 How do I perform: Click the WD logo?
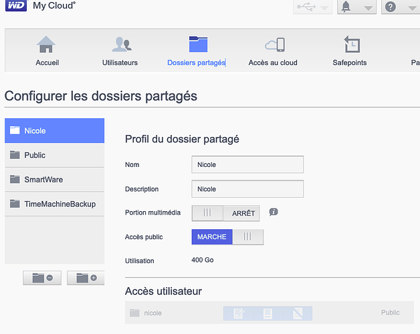click(16, 5)
